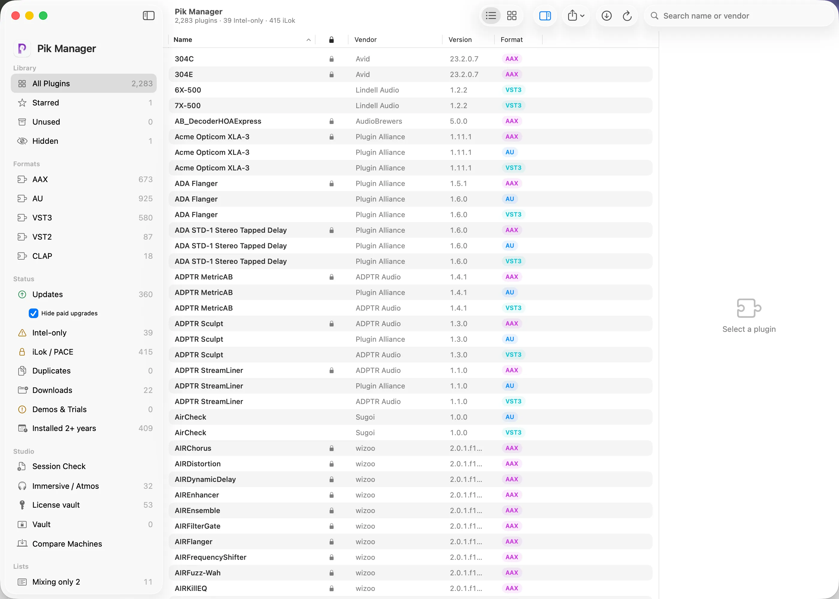Sort by the Name column header
The height and width of the screenshot is (599, 839).
coord(242,40)
